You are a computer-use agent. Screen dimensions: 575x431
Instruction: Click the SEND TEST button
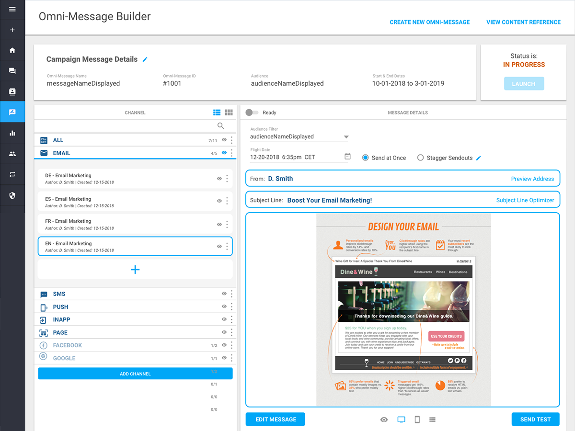click(535, 419)
